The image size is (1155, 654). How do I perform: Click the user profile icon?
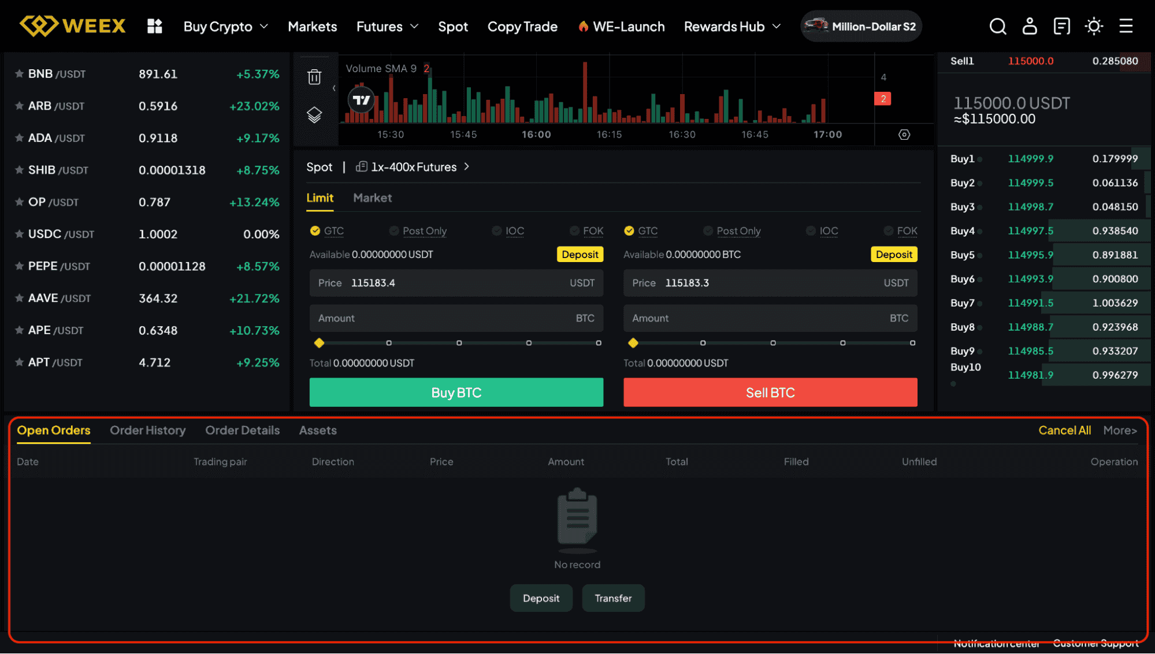[x=1030, y=27]
